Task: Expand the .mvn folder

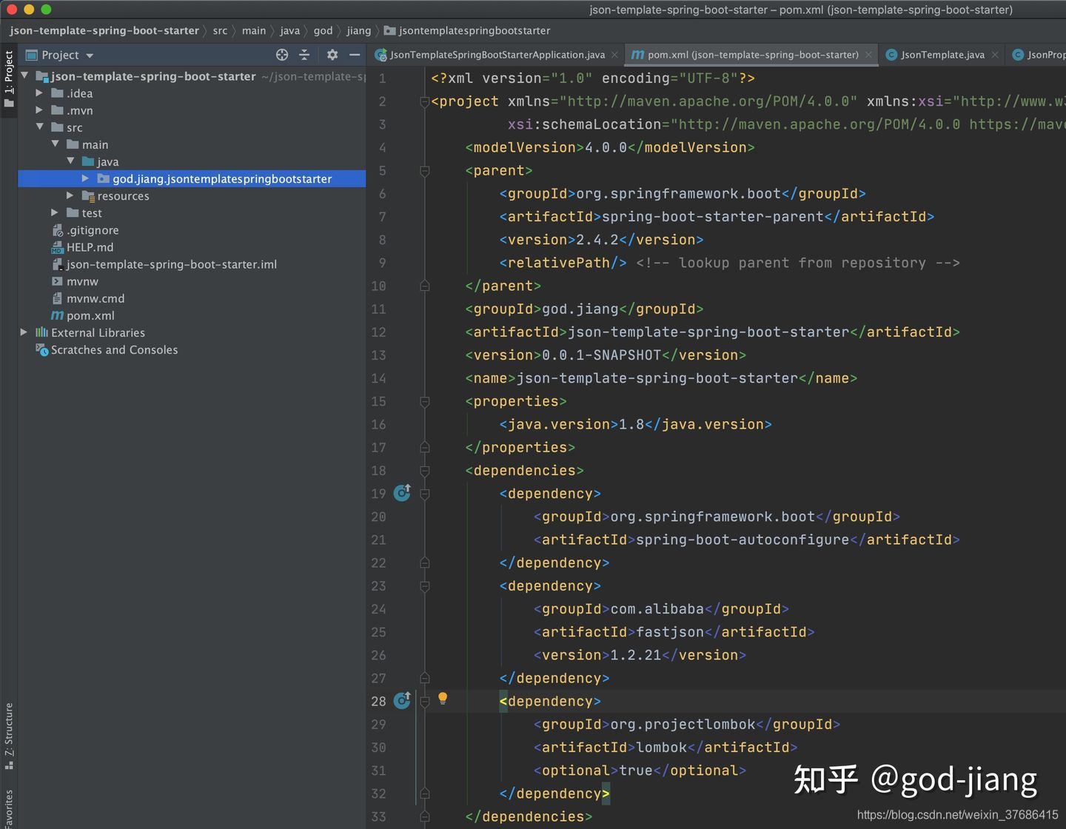Action: pyautogui.click(x=39, y=110)
